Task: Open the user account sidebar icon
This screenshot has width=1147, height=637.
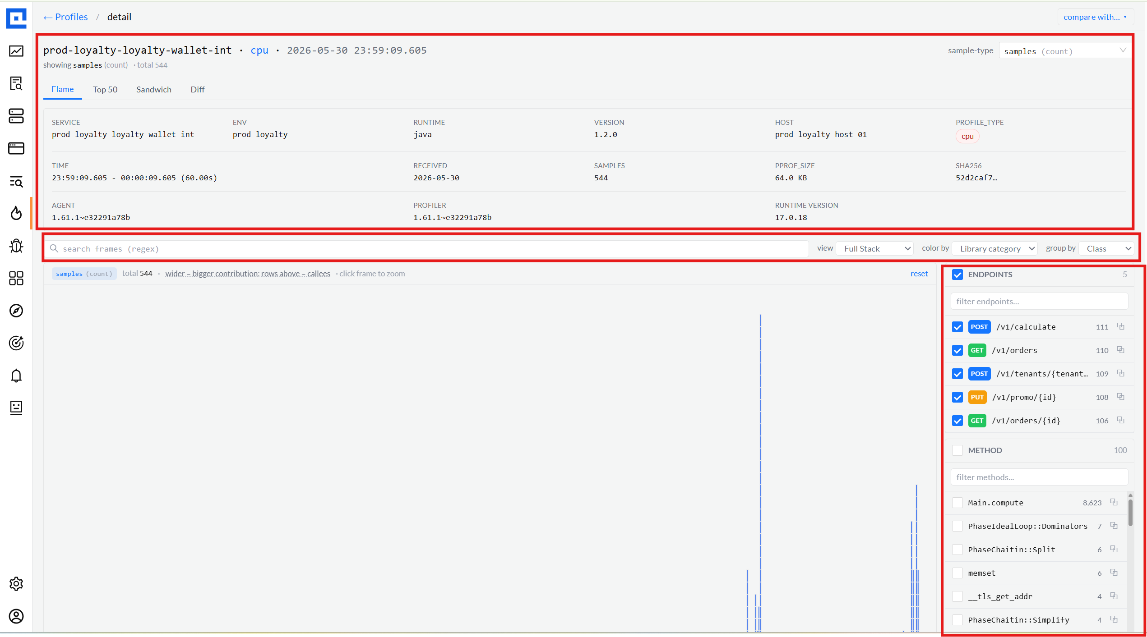Action: pyautogui.click(x=16, y=616)
